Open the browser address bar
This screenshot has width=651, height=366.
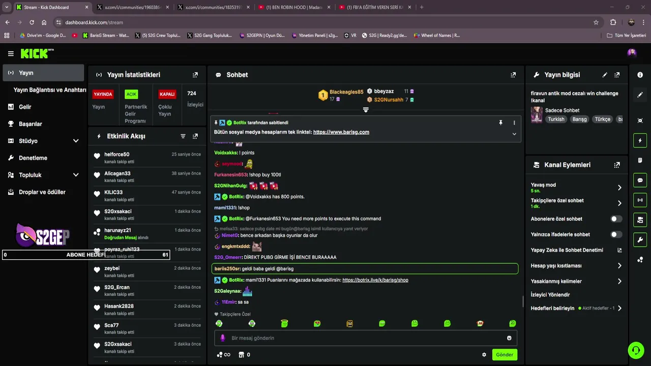point(325,22)
